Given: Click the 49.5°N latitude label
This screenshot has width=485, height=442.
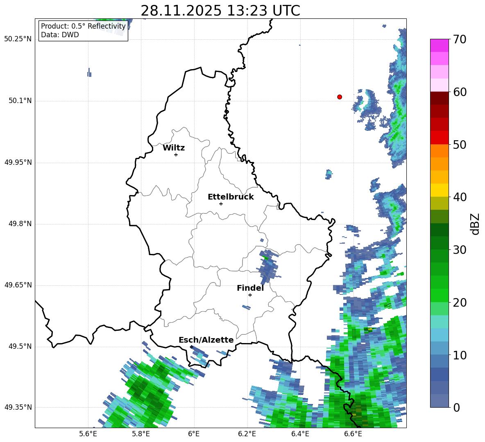Looking at the screenshot, I should click(x=20, y=346).
